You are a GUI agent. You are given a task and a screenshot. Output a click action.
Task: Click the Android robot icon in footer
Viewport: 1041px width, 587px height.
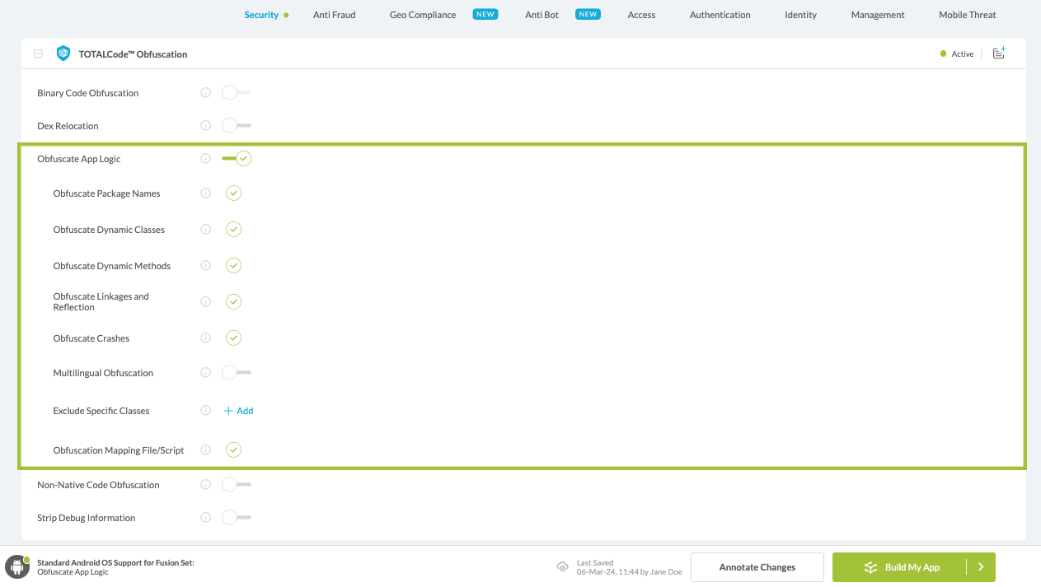[x=17, y=566]
